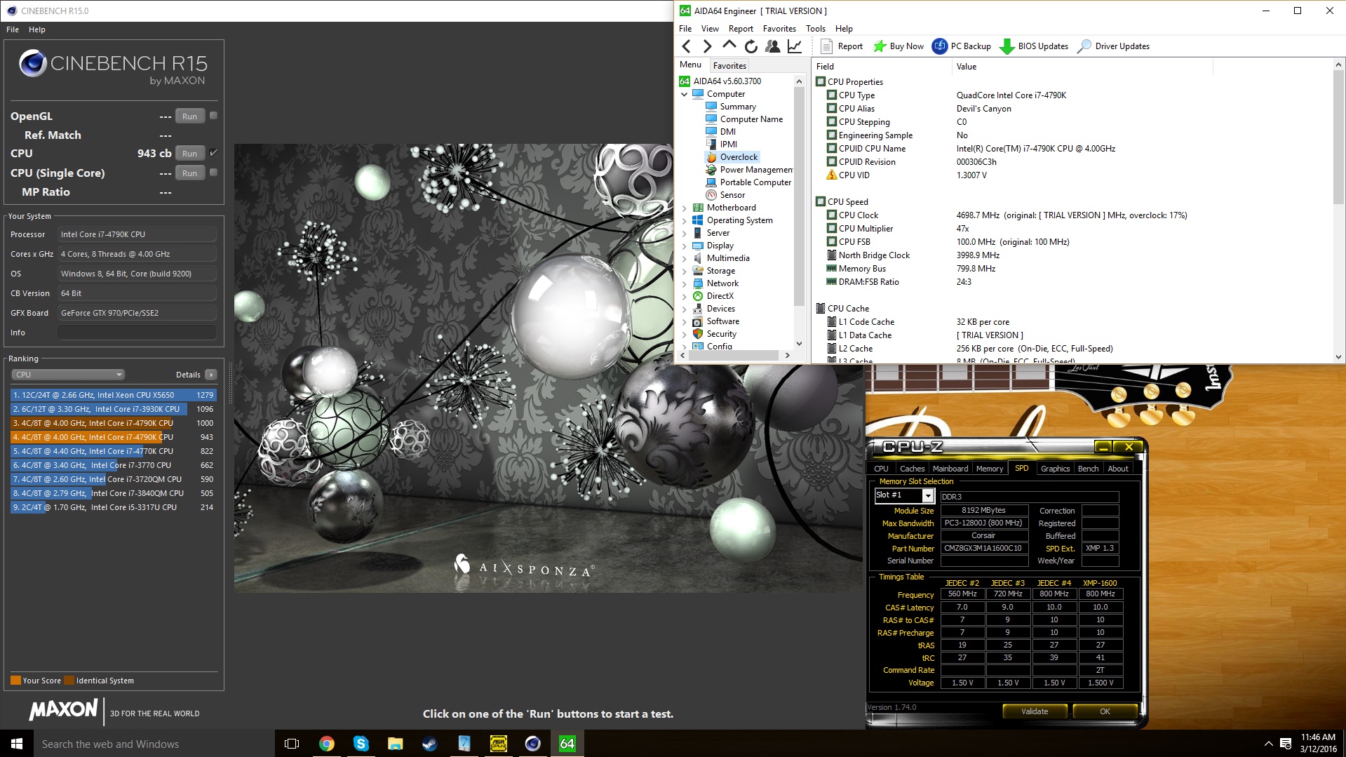The width and height of the screenshot is (1346, 757).
Task: Switch to AIDA64 taskbar icon
Action: (567, 744)
